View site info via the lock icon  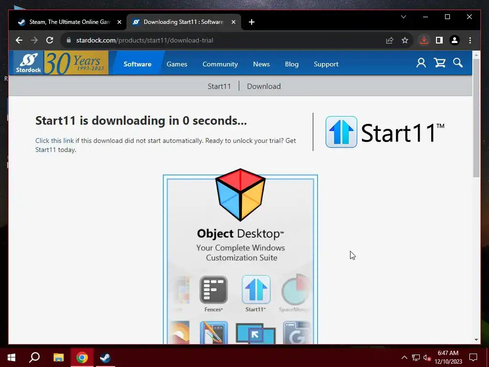69,40
